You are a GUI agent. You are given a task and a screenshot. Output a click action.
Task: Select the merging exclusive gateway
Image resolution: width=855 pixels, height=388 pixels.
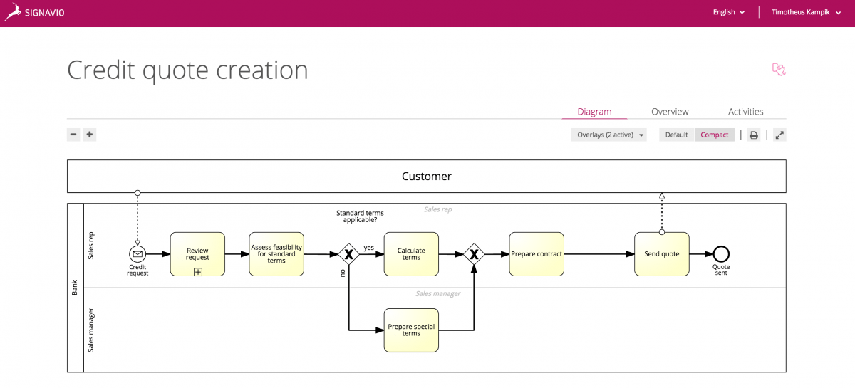click(x=474, y=253)
